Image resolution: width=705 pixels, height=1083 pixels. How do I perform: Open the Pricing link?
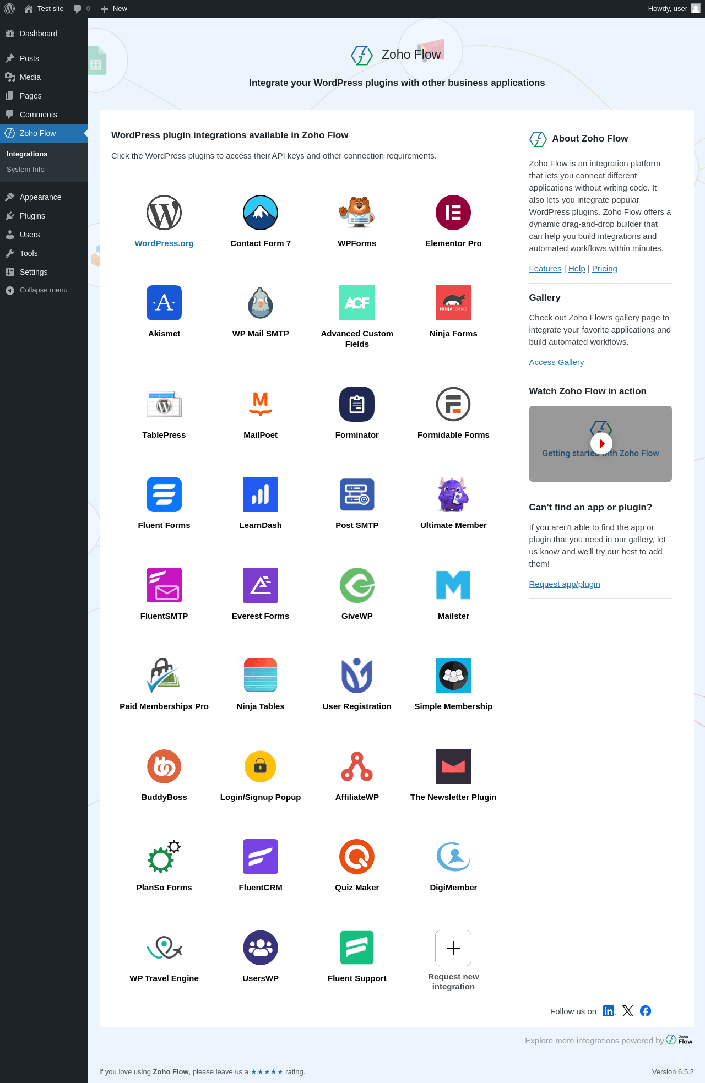pyautogui.click(x=605, y=269)
